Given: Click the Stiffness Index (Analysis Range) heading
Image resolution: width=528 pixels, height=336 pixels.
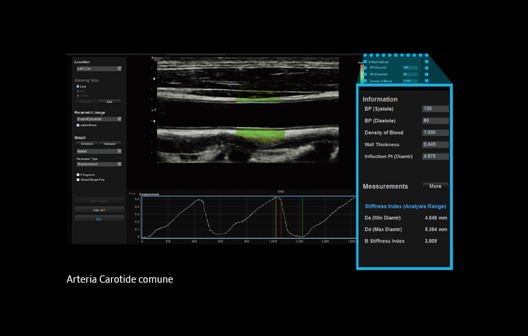Looking at the screenshot, I should pyautogui.click(x=405, y=206).
